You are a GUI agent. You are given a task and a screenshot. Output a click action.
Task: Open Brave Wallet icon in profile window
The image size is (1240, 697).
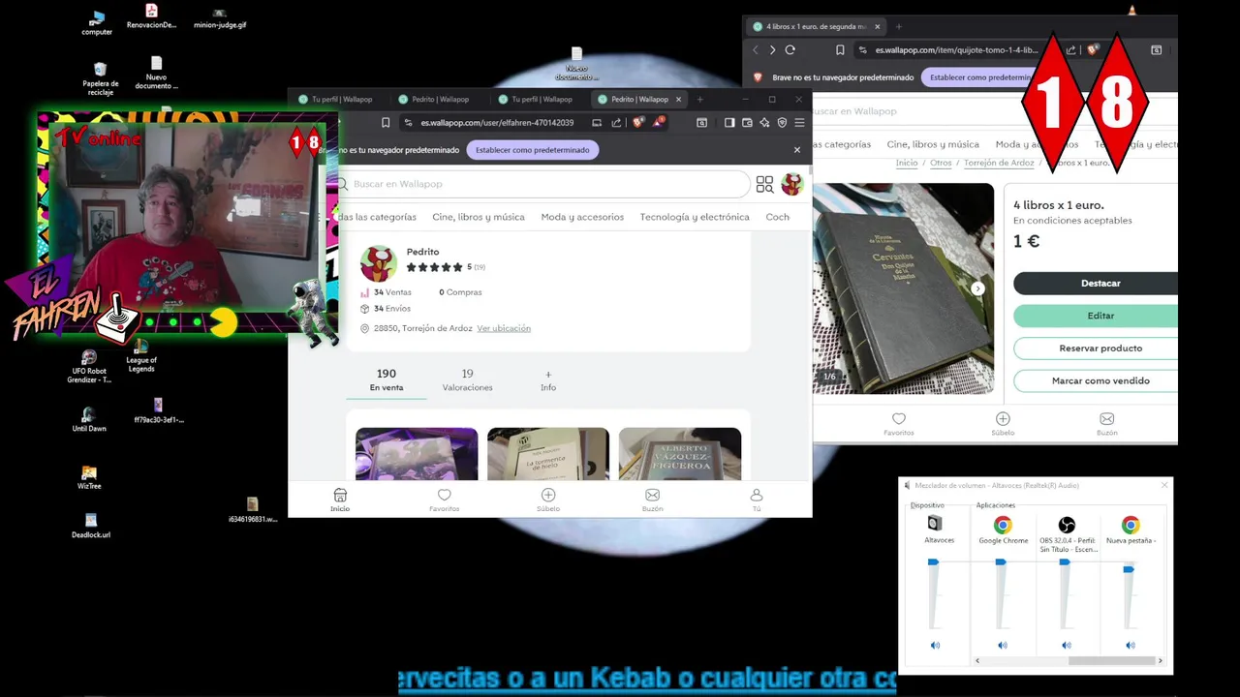click(x=747, y=123)
